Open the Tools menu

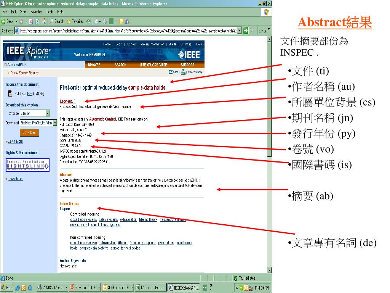50,12
